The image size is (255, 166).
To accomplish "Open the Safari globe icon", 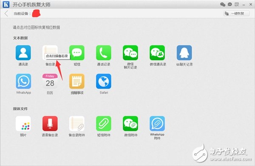I will coord(104,81).
